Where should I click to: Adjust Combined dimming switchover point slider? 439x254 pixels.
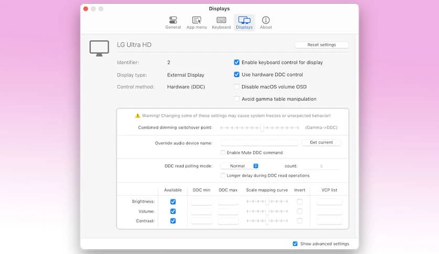[x=262, y=128]
